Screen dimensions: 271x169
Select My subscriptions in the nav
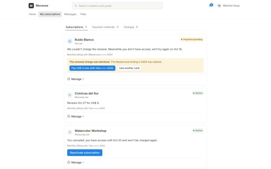coord(50,14)
